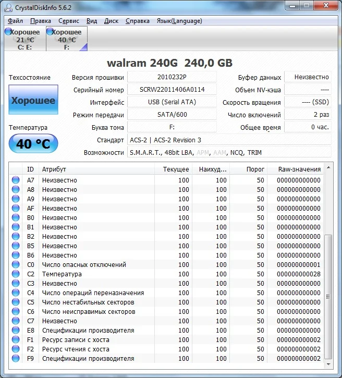Click the buffer size field Неизвестно

tap(308, 77)
